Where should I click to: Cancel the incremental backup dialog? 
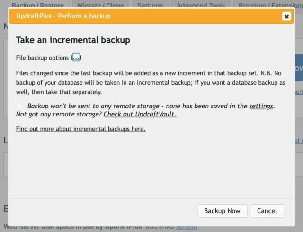(x=267, y=211)
